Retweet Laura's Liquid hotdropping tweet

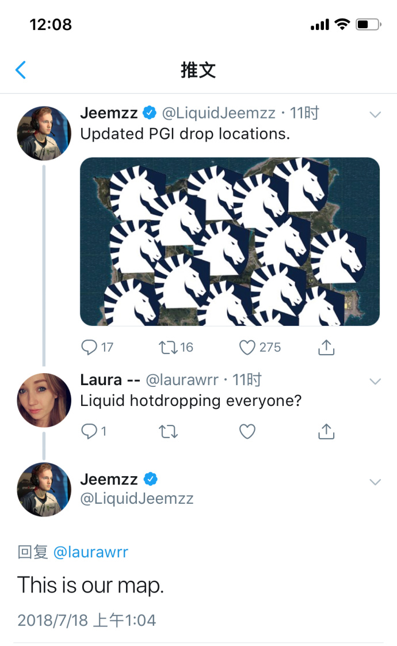(x=168, y=431)
